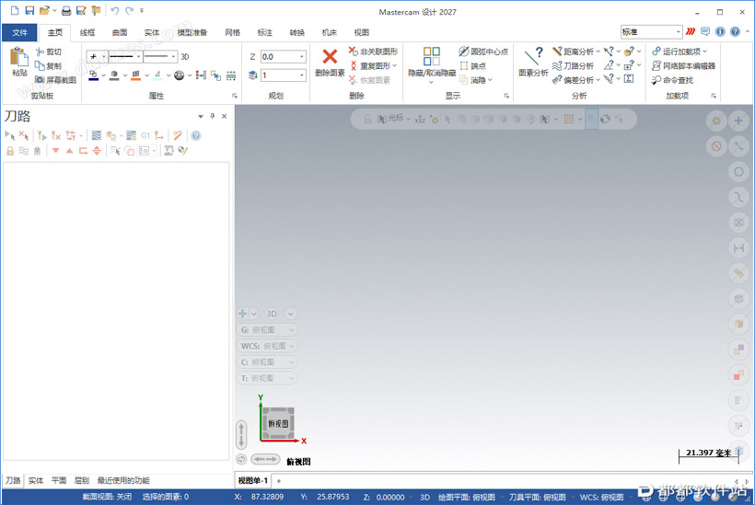This screenshot has height=505, width=755.
Task: Click the G1 post icon in Toolpaths panel
Action: tap(145, 135)
